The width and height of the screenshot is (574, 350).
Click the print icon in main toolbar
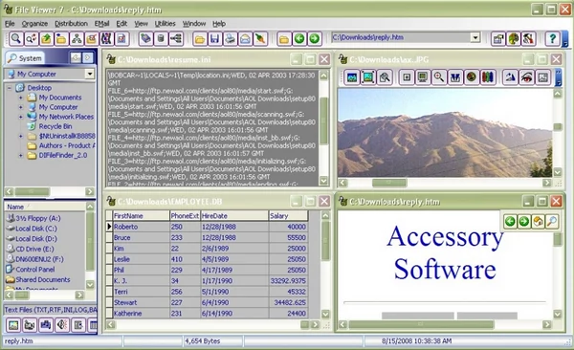coord(230,38)
